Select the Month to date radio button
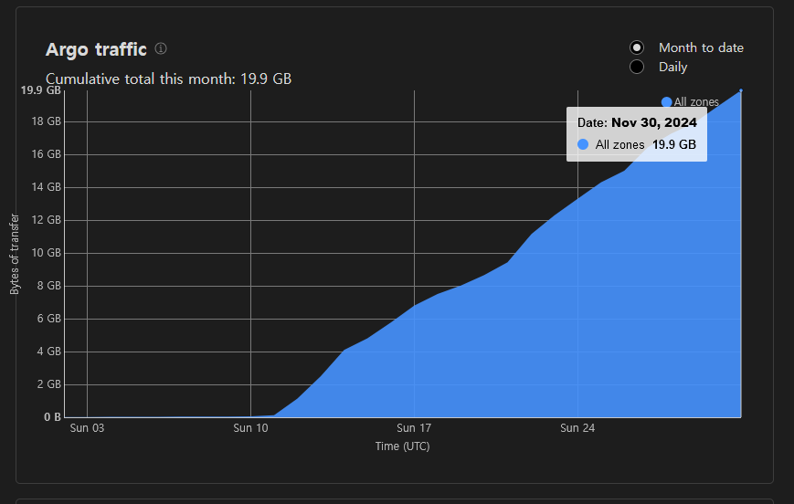Viewport: 794px width, 504px height. (x=637, y=47)
